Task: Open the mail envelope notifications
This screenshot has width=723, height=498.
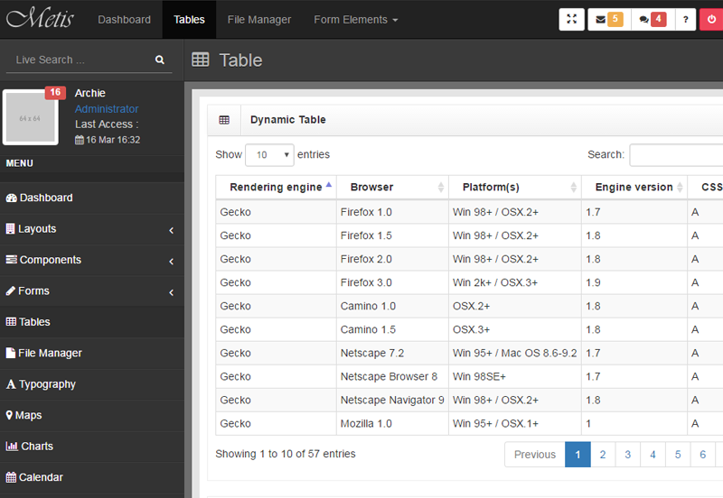Action: tap(606, 19)
